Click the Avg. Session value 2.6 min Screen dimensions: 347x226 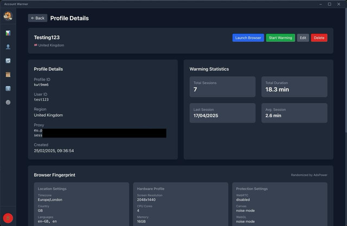273,116
